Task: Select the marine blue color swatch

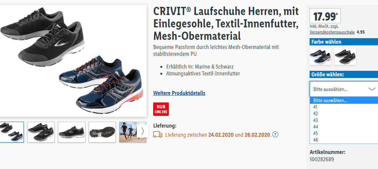Action: point(320,57)
